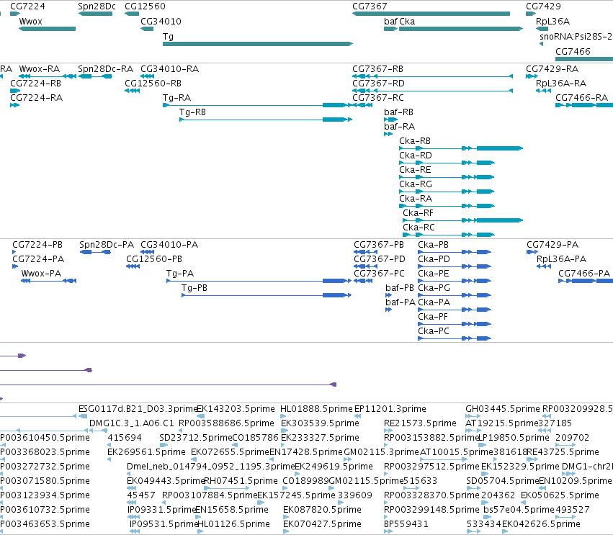Click the Cka-RC transcript label

pyautogui.click(x=419, y=228)
